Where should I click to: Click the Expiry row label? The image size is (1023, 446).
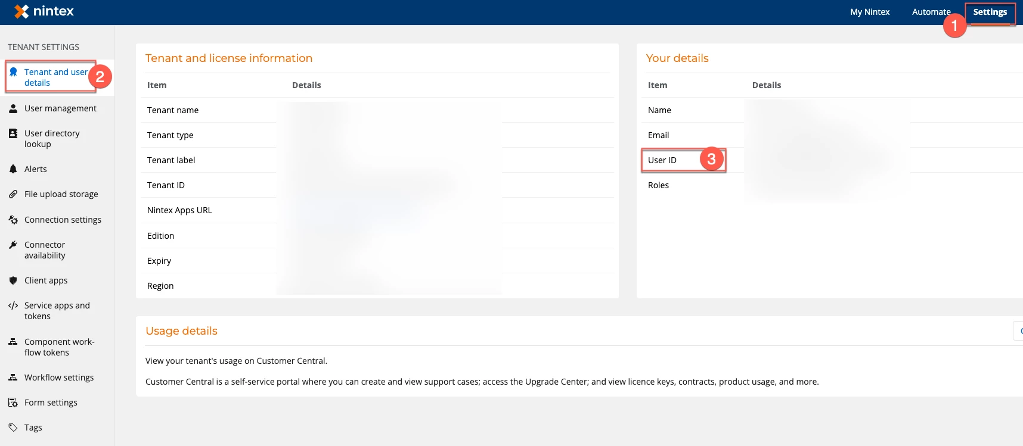pos(159,261)
